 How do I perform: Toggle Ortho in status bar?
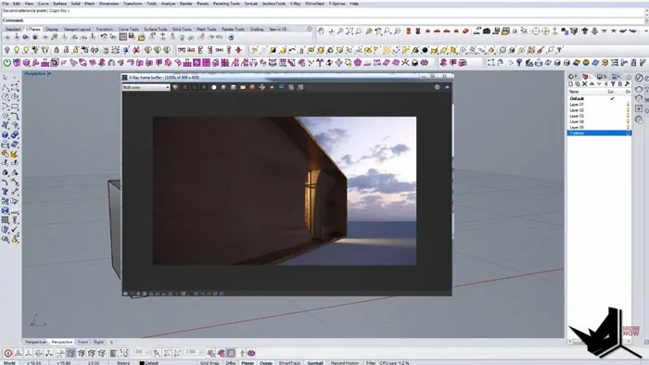coord(231,363)
